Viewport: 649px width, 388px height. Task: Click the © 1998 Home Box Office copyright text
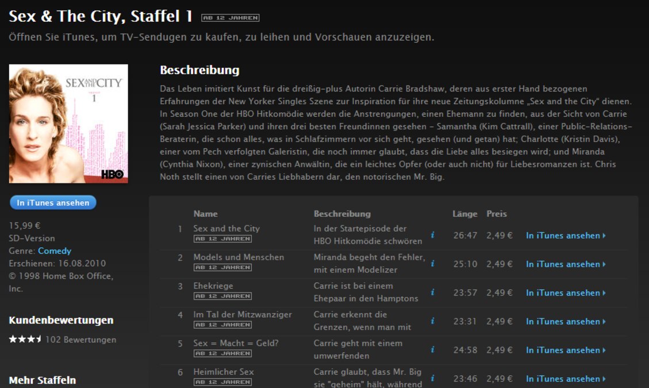click(61, 282)
